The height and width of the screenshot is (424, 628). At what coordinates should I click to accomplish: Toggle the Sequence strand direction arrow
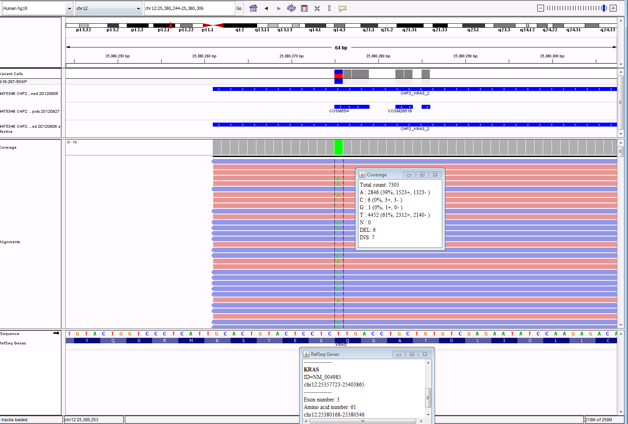coord(56,333)
